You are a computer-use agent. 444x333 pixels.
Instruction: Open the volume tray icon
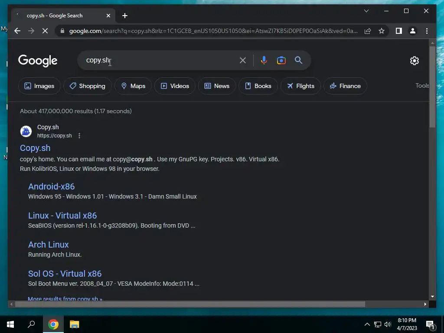388,324
